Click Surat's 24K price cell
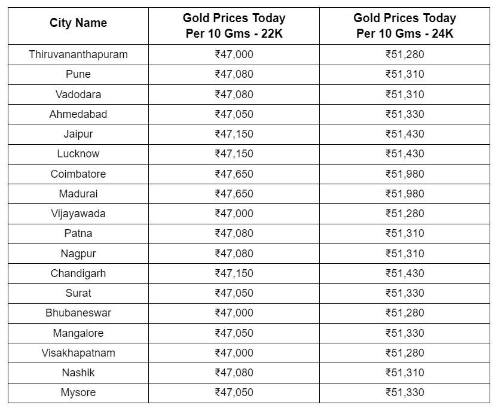The image size is (498, 411). 405,293
